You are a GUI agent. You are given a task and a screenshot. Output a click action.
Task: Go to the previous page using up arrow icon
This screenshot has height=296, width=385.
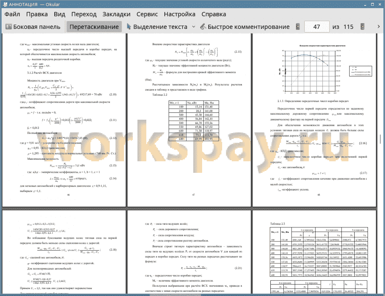coord(298,27)
